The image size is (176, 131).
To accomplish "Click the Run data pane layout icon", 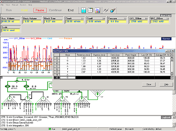I will tap(83, 10).
